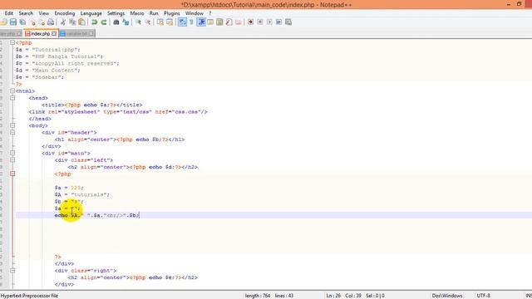The width and height of the screenshot is (532, 299).
Task: Collapse the red inner <?php fold marker
Action: (12, 174)
